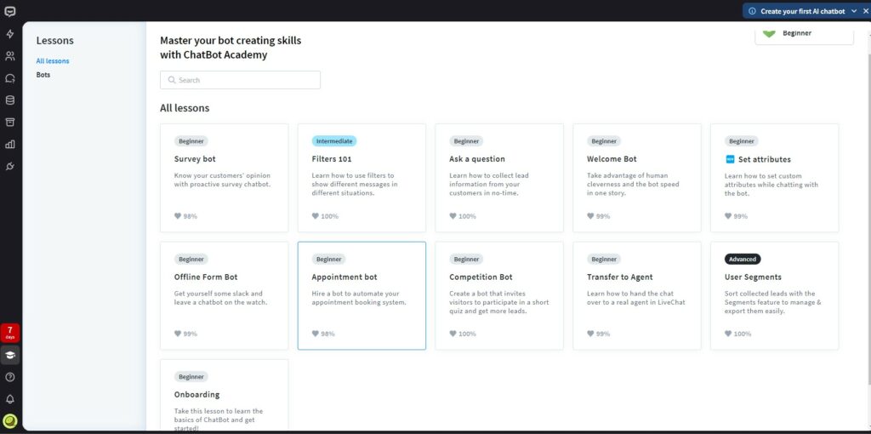This screenshot has width=871, height=434.
Task: Click the heart icon on Set attributes card
Action: 728,216
